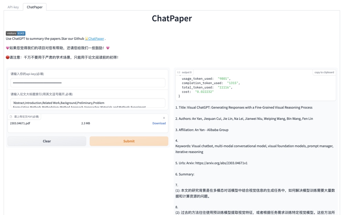
Task: Remove uploaded PDF with the X icon
Action: [164, 118]
